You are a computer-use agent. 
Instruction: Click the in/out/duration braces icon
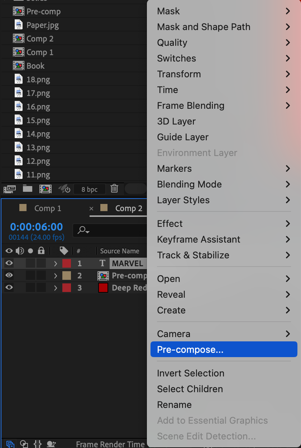[38, 444]
